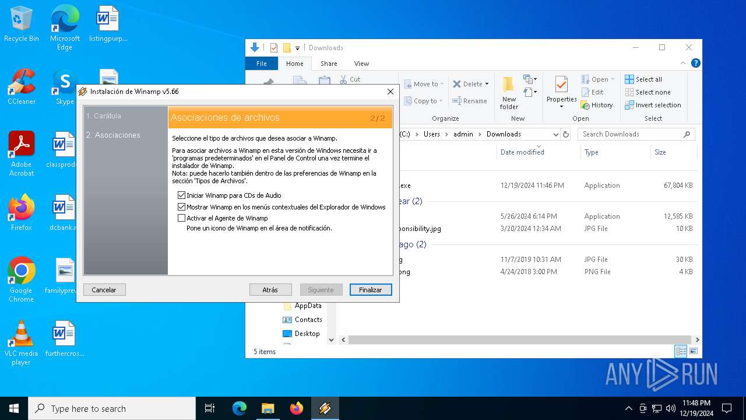The height and width of the screenshot is (420, 746).
Task: Open the Adobe Acrobat desktop icon
Action: pyautogui.click(x=22, y=153)
